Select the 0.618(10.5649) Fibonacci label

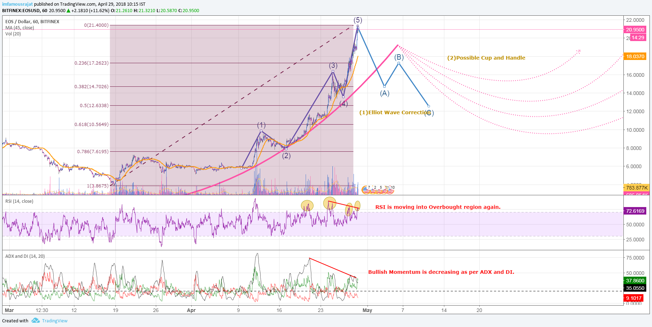[x=92, y=125]
